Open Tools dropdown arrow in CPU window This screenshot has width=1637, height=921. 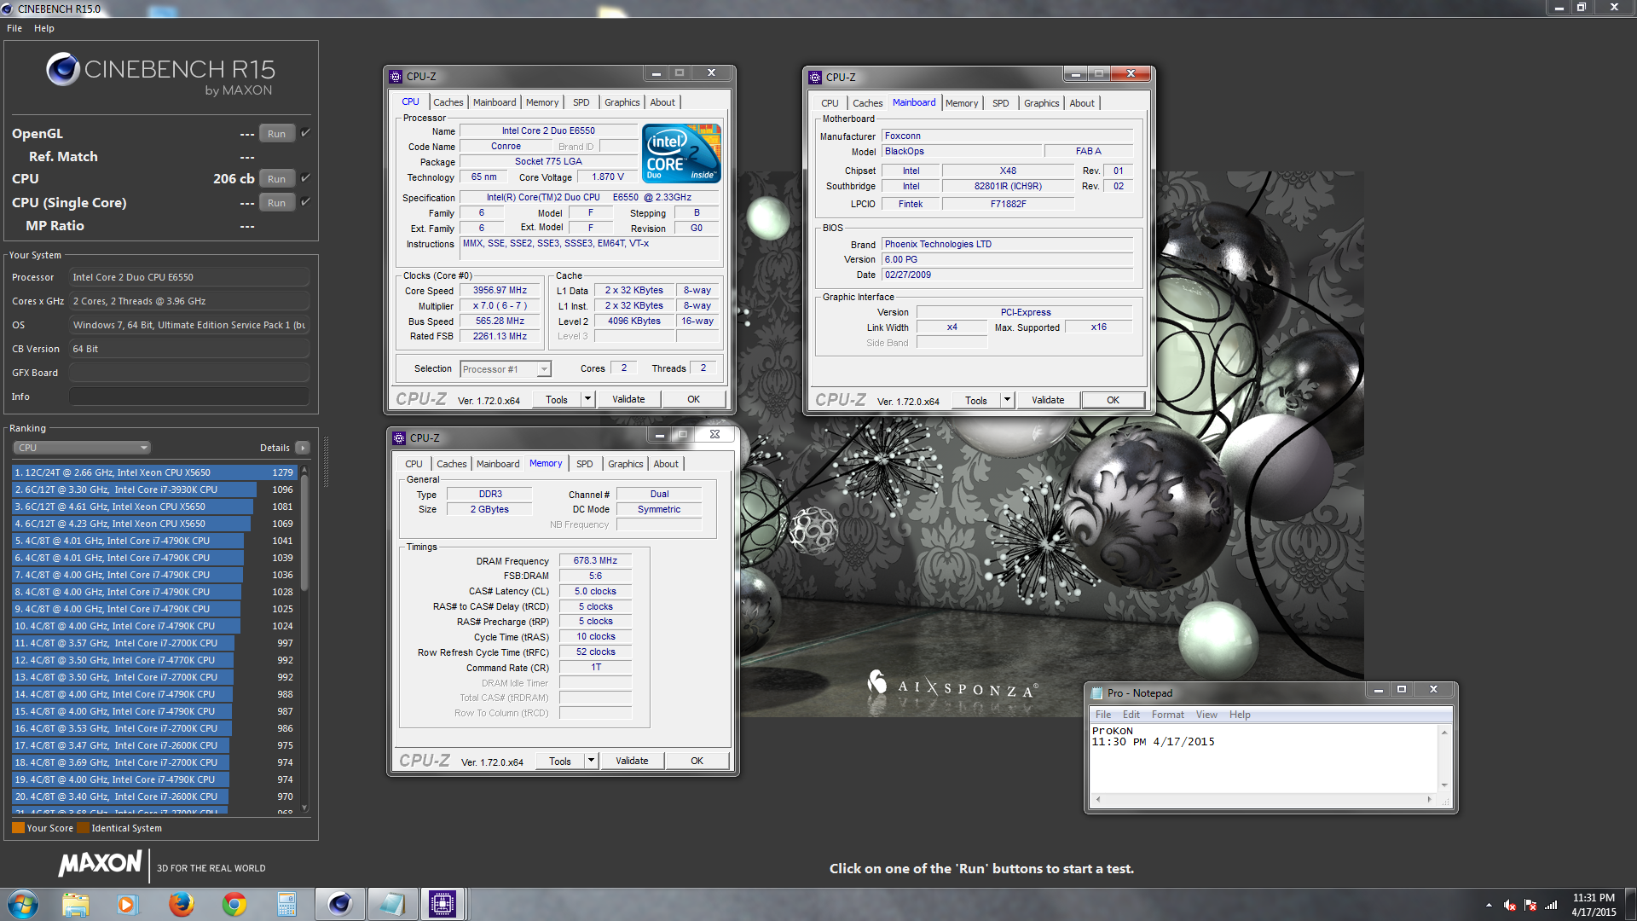pyautogui.click(x=587, y=399)
